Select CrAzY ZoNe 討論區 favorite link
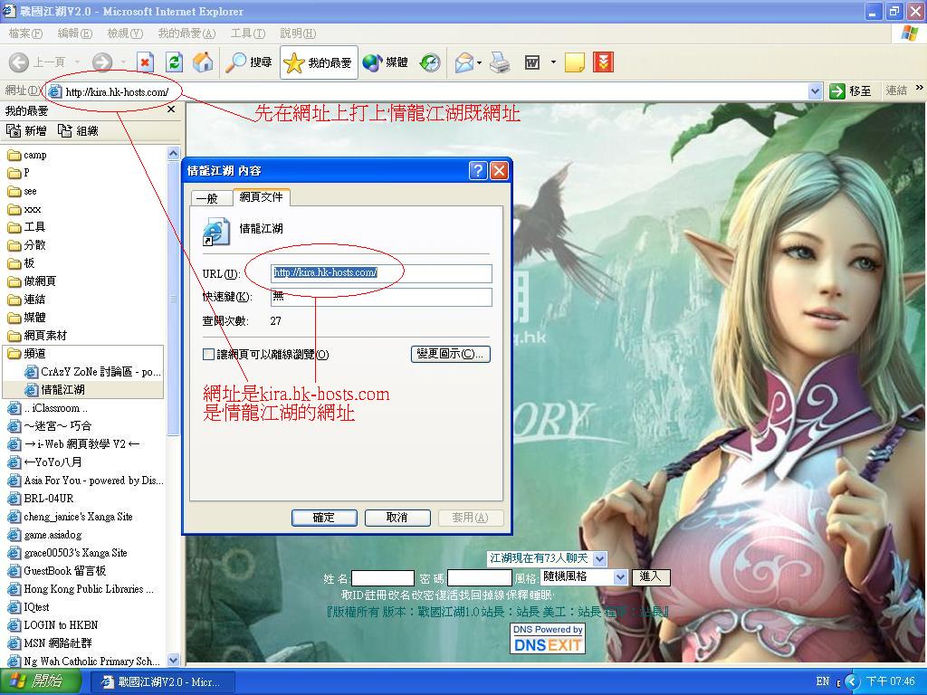Image resolution: width=927 pixels, height=695 pixels. pyautogui.click(x=92, y=372)
